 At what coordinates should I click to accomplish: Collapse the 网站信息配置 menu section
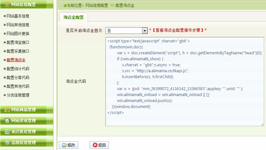click(27, 4)
